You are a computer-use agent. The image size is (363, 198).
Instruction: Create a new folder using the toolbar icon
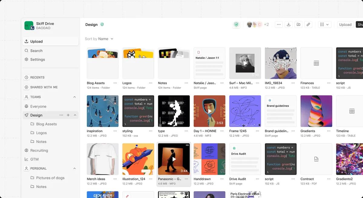(298, 24)
